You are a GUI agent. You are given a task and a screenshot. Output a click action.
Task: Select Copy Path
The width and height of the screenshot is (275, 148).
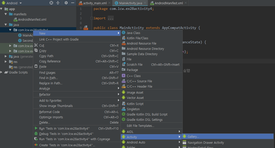click(77, 56)
